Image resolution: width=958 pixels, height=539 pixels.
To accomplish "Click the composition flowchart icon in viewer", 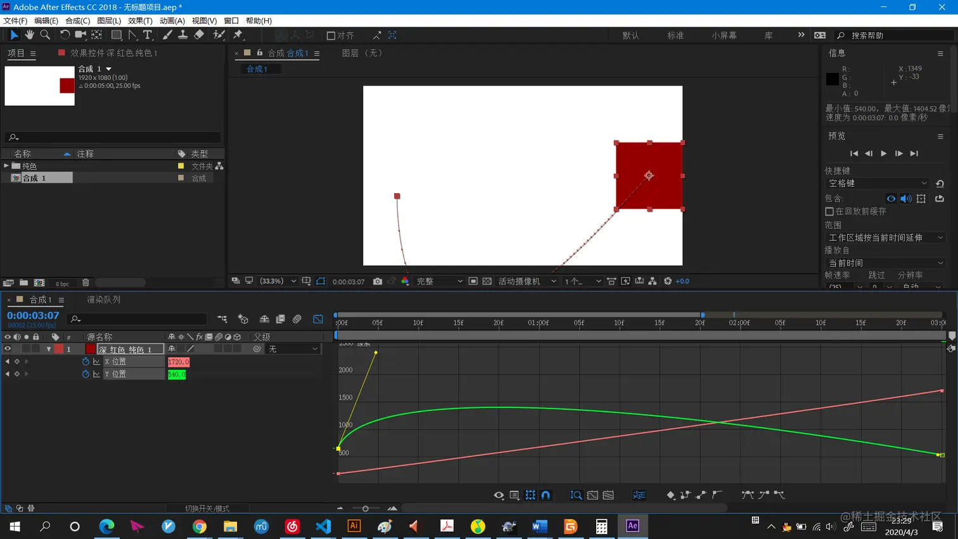I will (x=652, y=281).
